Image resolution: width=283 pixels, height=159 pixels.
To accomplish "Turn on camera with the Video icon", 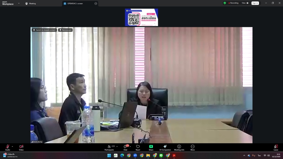I will tap(21, 146).
